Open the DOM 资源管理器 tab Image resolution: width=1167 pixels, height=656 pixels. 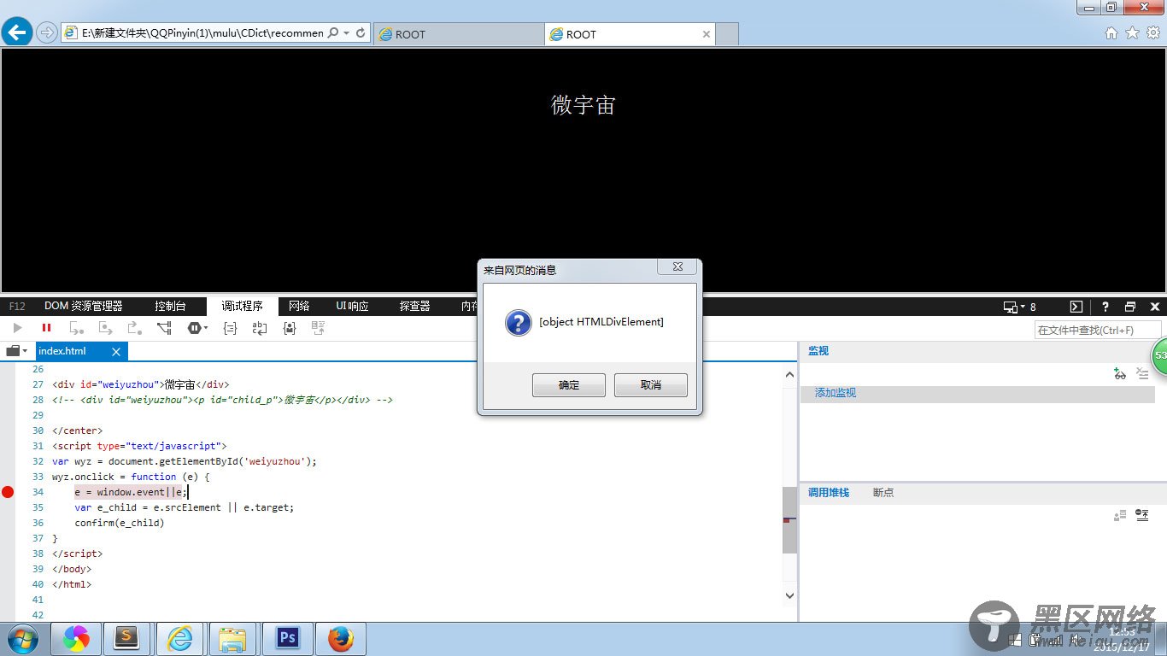point(84,307)
